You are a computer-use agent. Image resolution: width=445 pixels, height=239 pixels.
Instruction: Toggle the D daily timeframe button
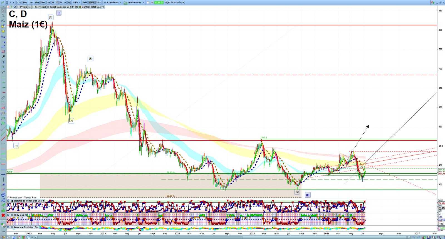coord(57,3)
